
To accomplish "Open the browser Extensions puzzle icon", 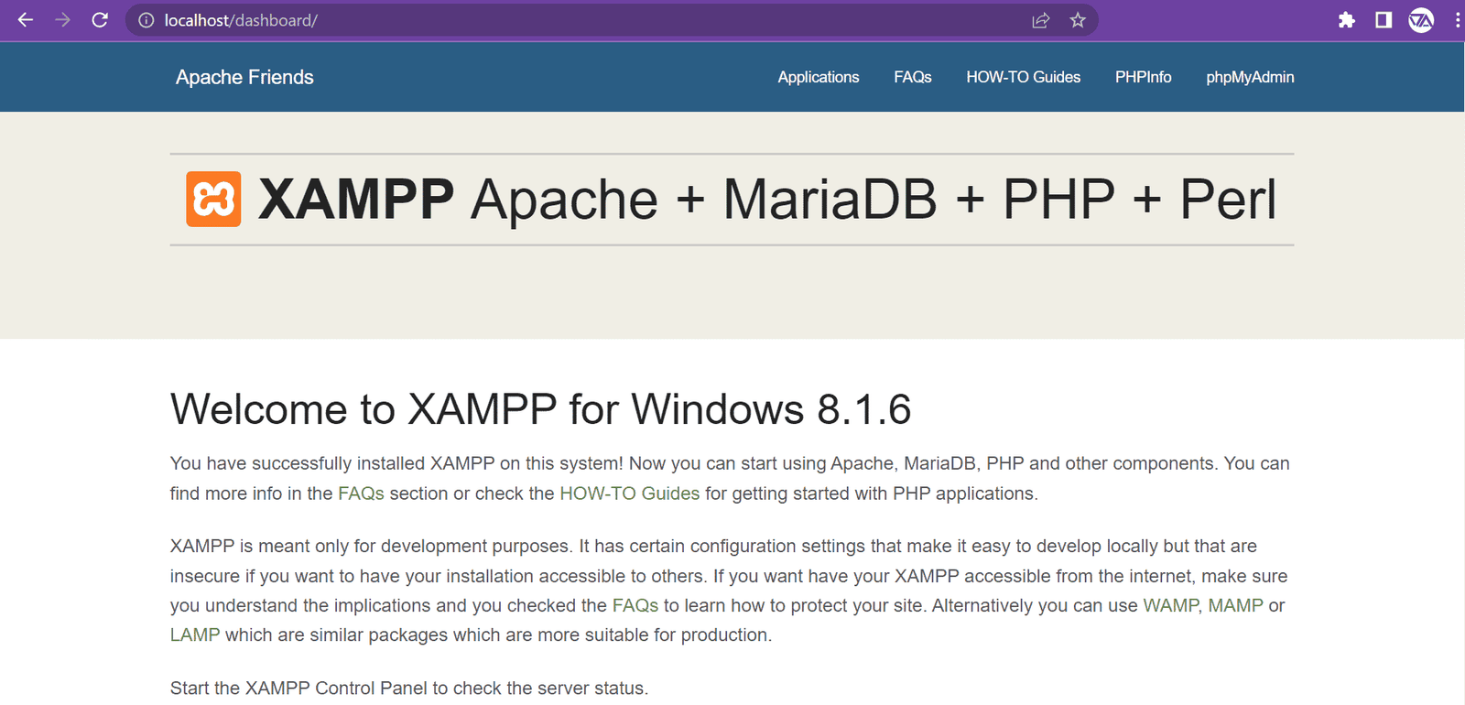I will (1346, 20).
